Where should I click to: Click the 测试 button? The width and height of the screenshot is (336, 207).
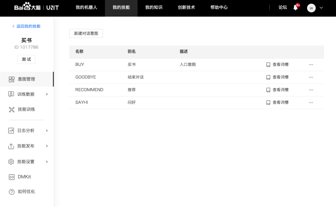(26, 59)
